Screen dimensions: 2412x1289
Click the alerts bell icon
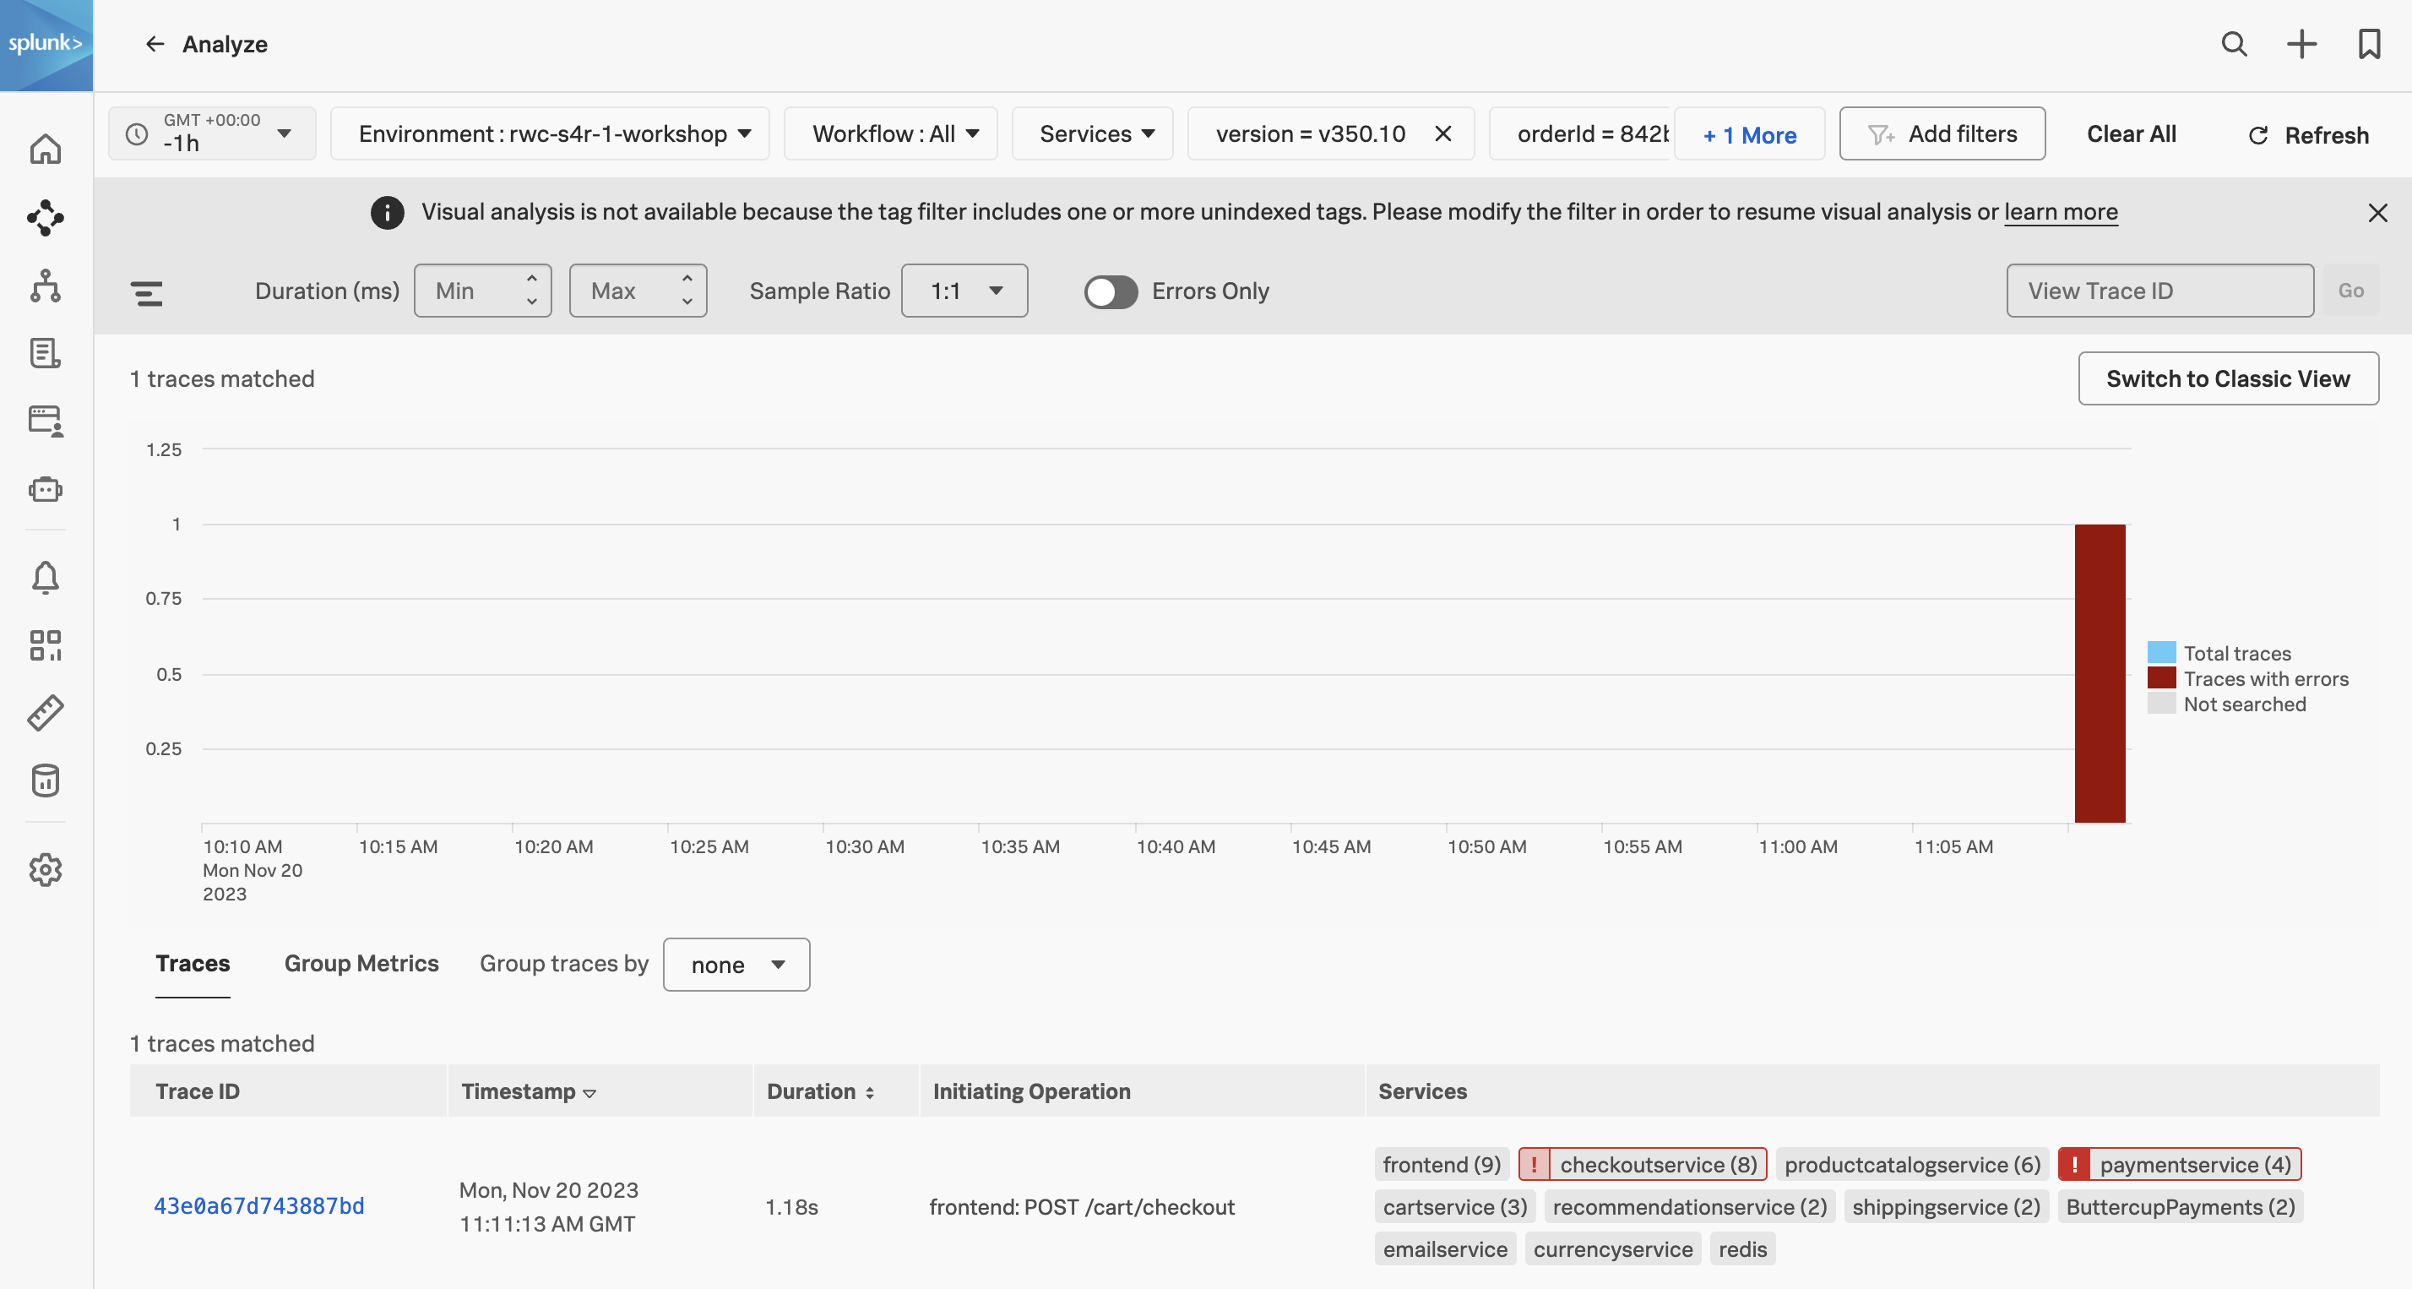pyautogui.click(x=46, y=576)
